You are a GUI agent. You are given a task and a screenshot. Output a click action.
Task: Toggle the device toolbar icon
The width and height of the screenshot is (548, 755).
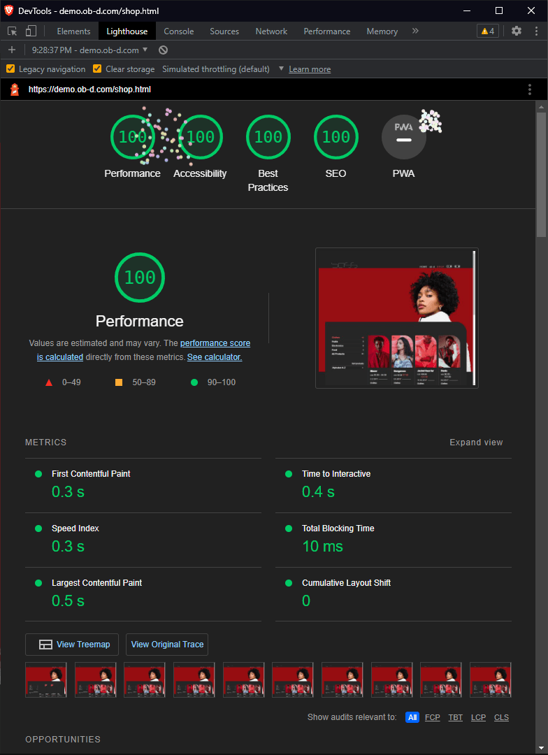[31, 31]
